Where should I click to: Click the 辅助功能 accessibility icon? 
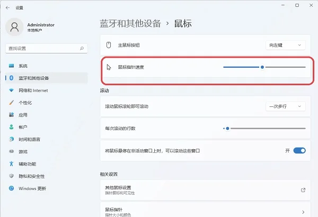pyautogui.click(x=11, y=164)
